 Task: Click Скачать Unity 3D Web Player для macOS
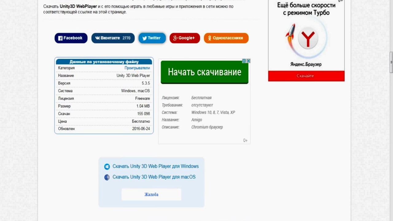pos(154,177)
